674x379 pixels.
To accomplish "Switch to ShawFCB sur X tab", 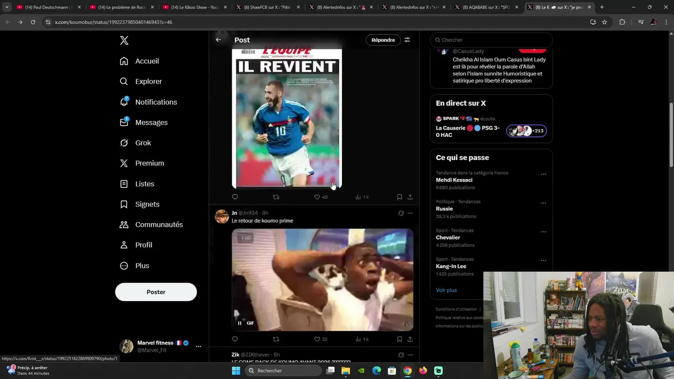I will pyautogui.click(x=267, y=7).
